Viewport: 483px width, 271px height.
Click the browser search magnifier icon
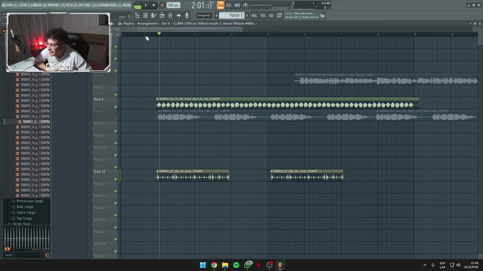[47, 255]
